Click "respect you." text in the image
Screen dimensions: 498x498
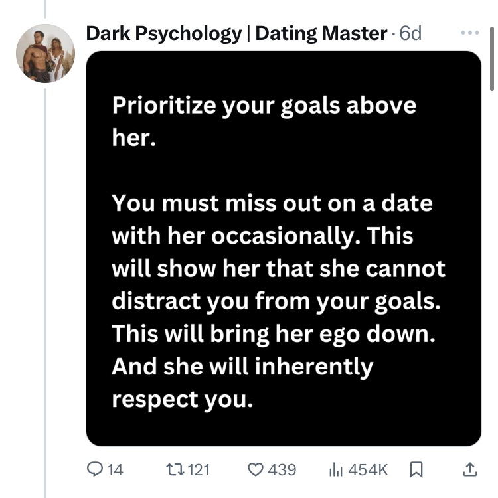pyautogui.click(x=183, y=400)
